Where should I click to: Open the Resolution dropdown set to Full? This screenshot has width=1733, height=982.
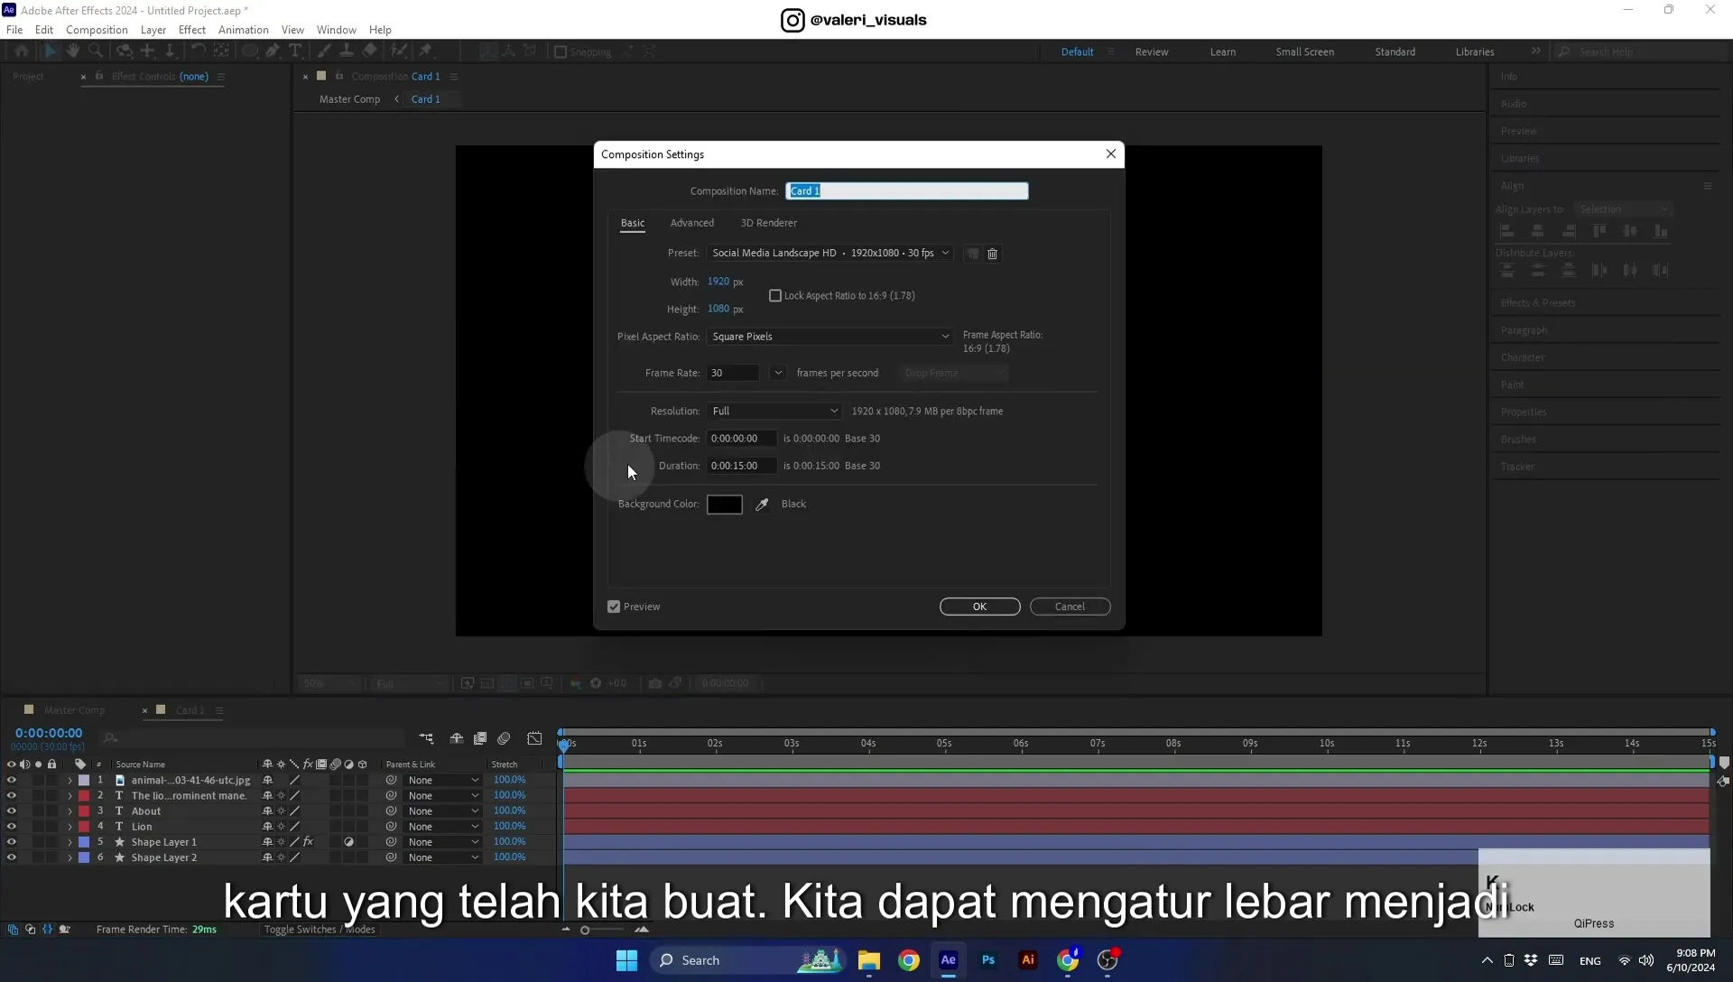tap(774, 412)
